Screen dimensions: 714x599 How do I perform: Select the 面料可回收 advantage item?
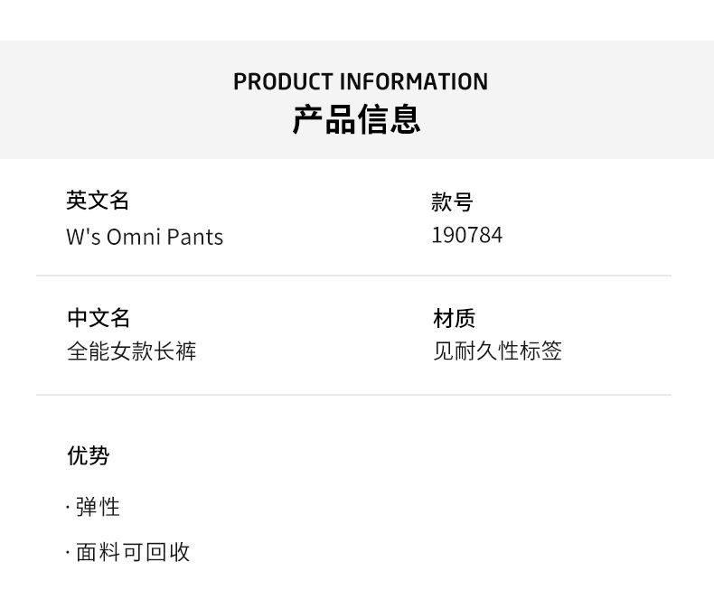tap(132, 552)
